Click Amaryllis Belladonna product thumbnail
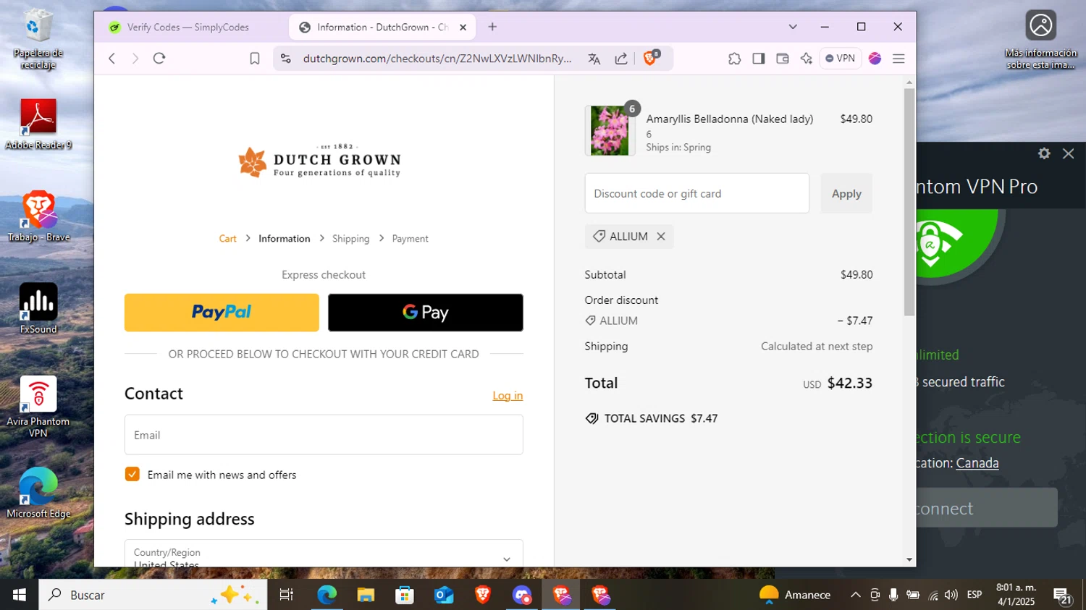 pos(610,131)
